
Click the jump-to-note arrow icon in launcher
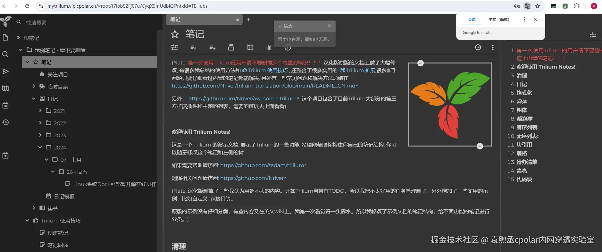coord(5,71)
